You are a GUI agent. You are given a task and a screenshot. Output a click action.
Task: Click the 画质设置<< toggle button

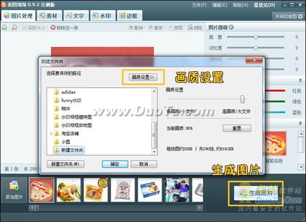[x=143, y=77]
